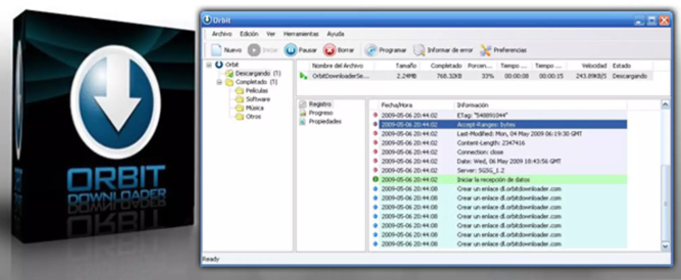Select the OrbitDownloaderSe... file name
Viewport: 681px width, 280px height.
click(340, 76)
